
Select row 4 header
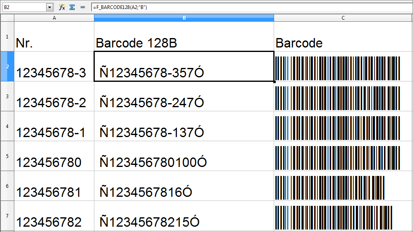[x=7, y=126]
